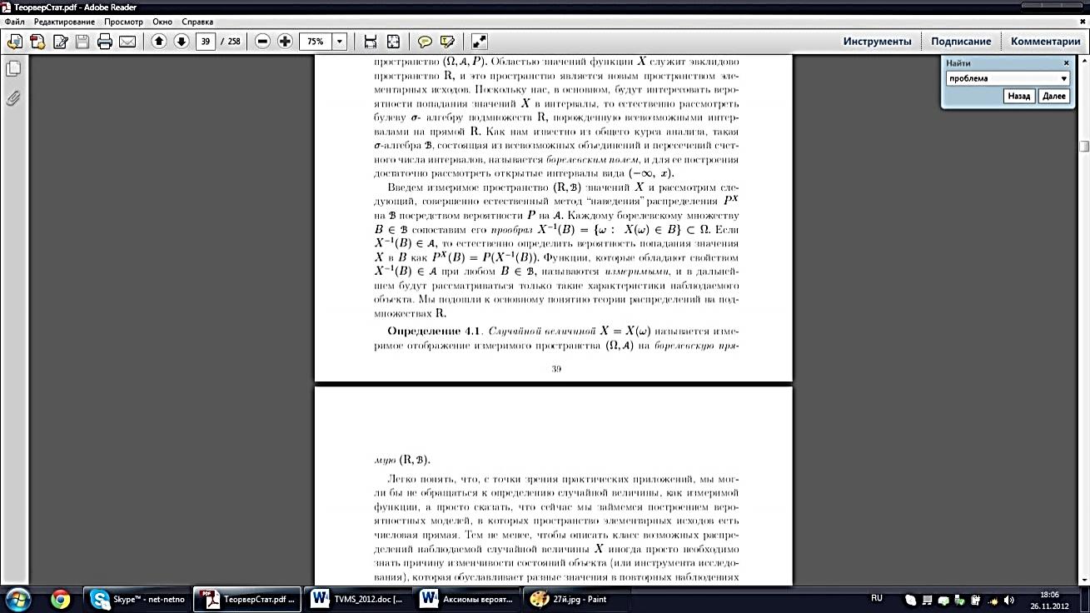Open the Подписание pane
The height and width of the screenshot is (613, 1090).
(961, 42)
